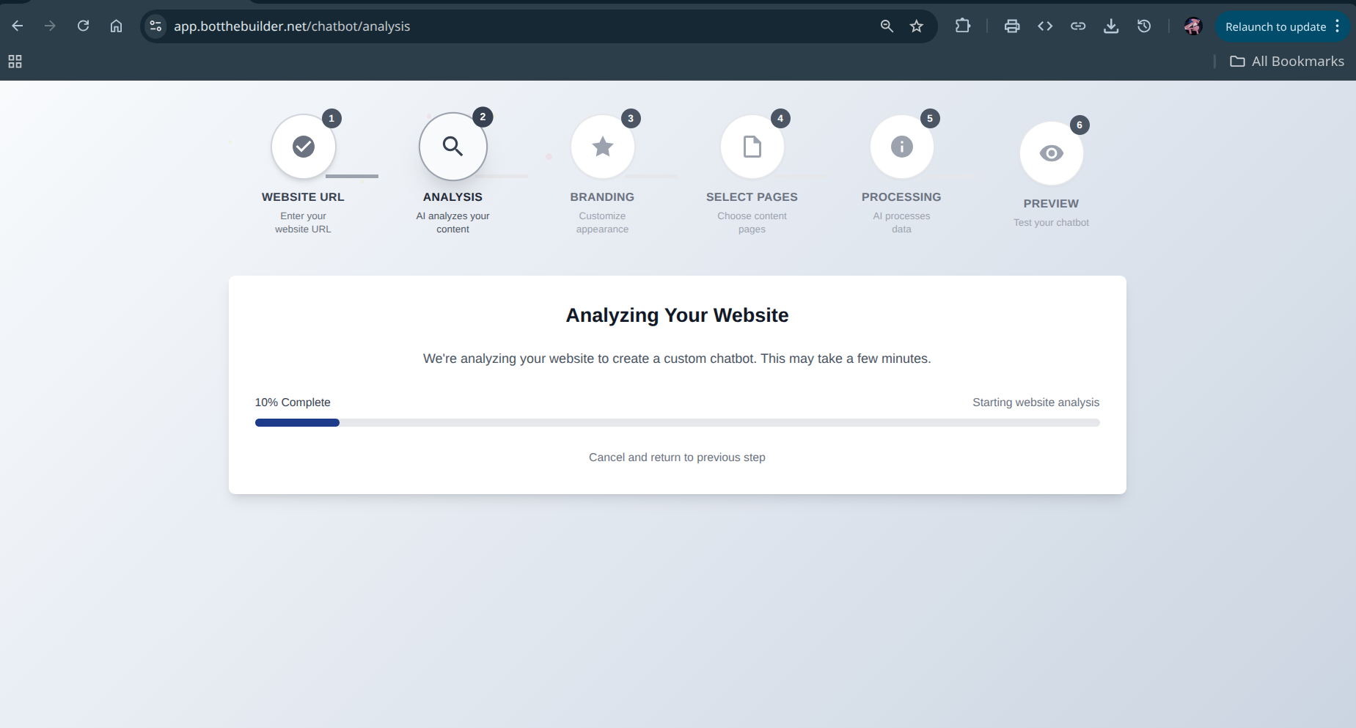Click the code brackets extension icon

1045,26
